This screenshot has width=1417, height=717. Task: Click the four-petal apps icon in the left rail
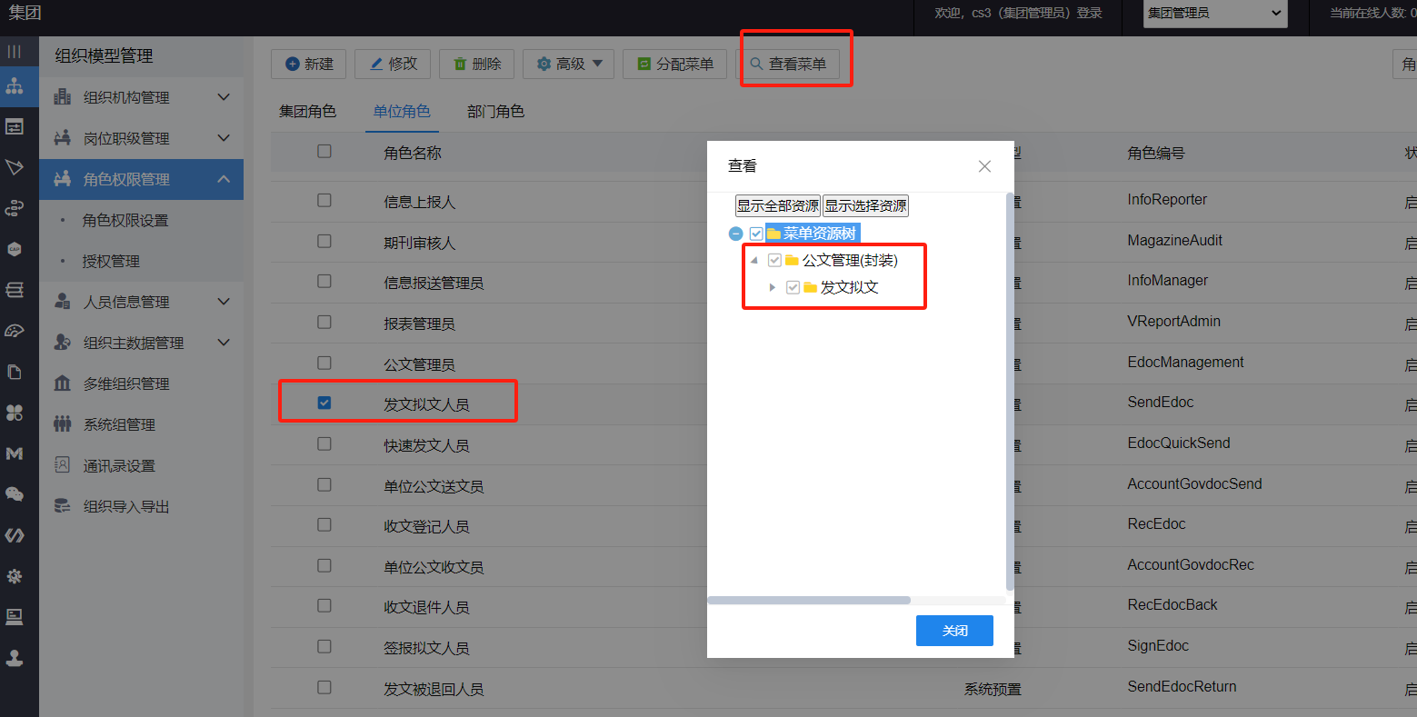[x=15, y=413]
